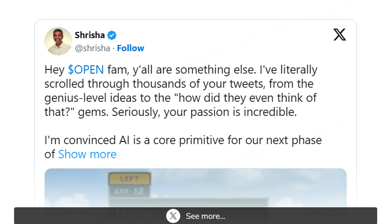Follow the Shrisha account
Image resolution: width=385 pixels, height=224 pixels.
pos(131,48)
